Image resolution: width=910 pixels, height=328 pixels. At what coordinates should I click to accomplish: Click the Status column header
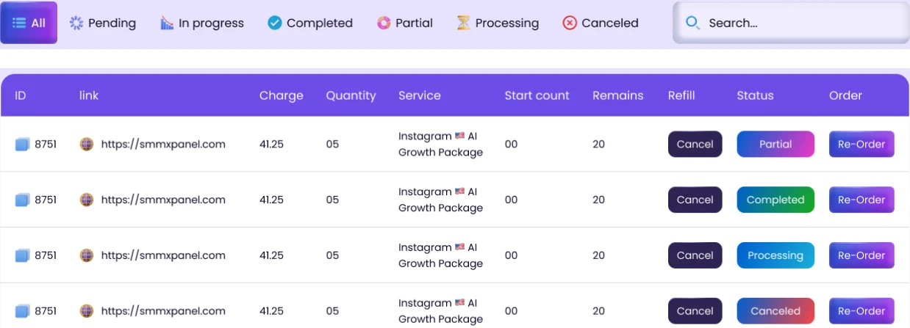[x=755, y=95]
